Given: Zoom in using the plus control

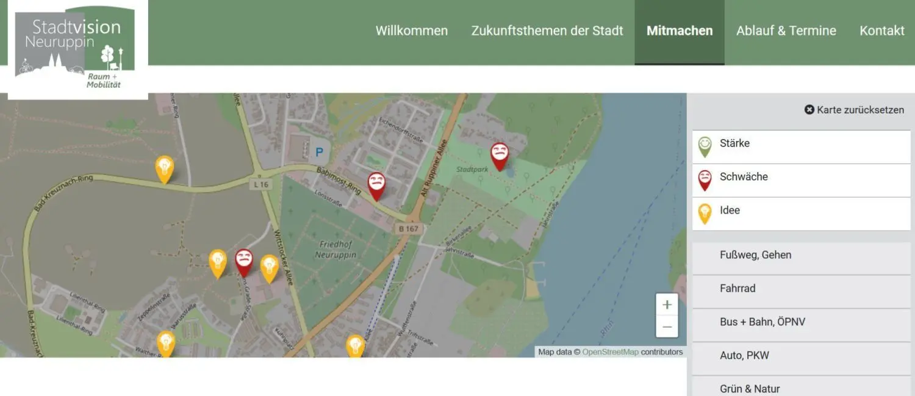Looking at the screenshot, I should 667,304.
